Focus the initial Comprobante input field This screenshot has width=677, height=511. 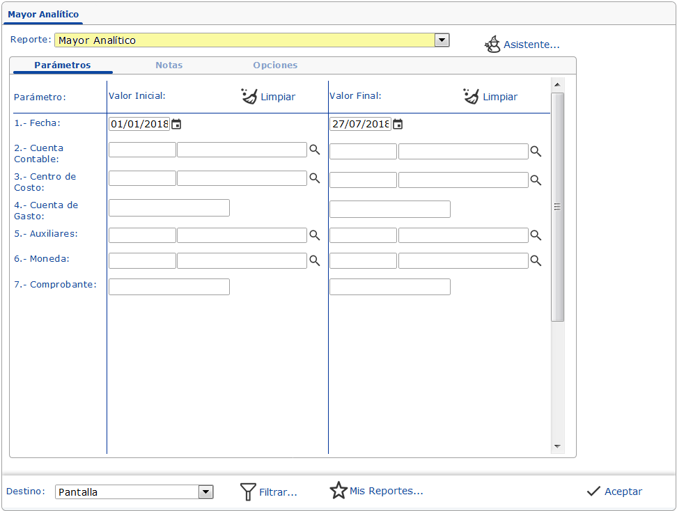[x=169, y=287]
